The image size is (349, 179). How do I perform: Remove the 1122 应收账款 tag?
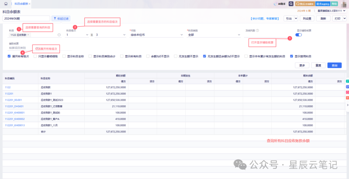pyautogui.click(x=28, y=35)
